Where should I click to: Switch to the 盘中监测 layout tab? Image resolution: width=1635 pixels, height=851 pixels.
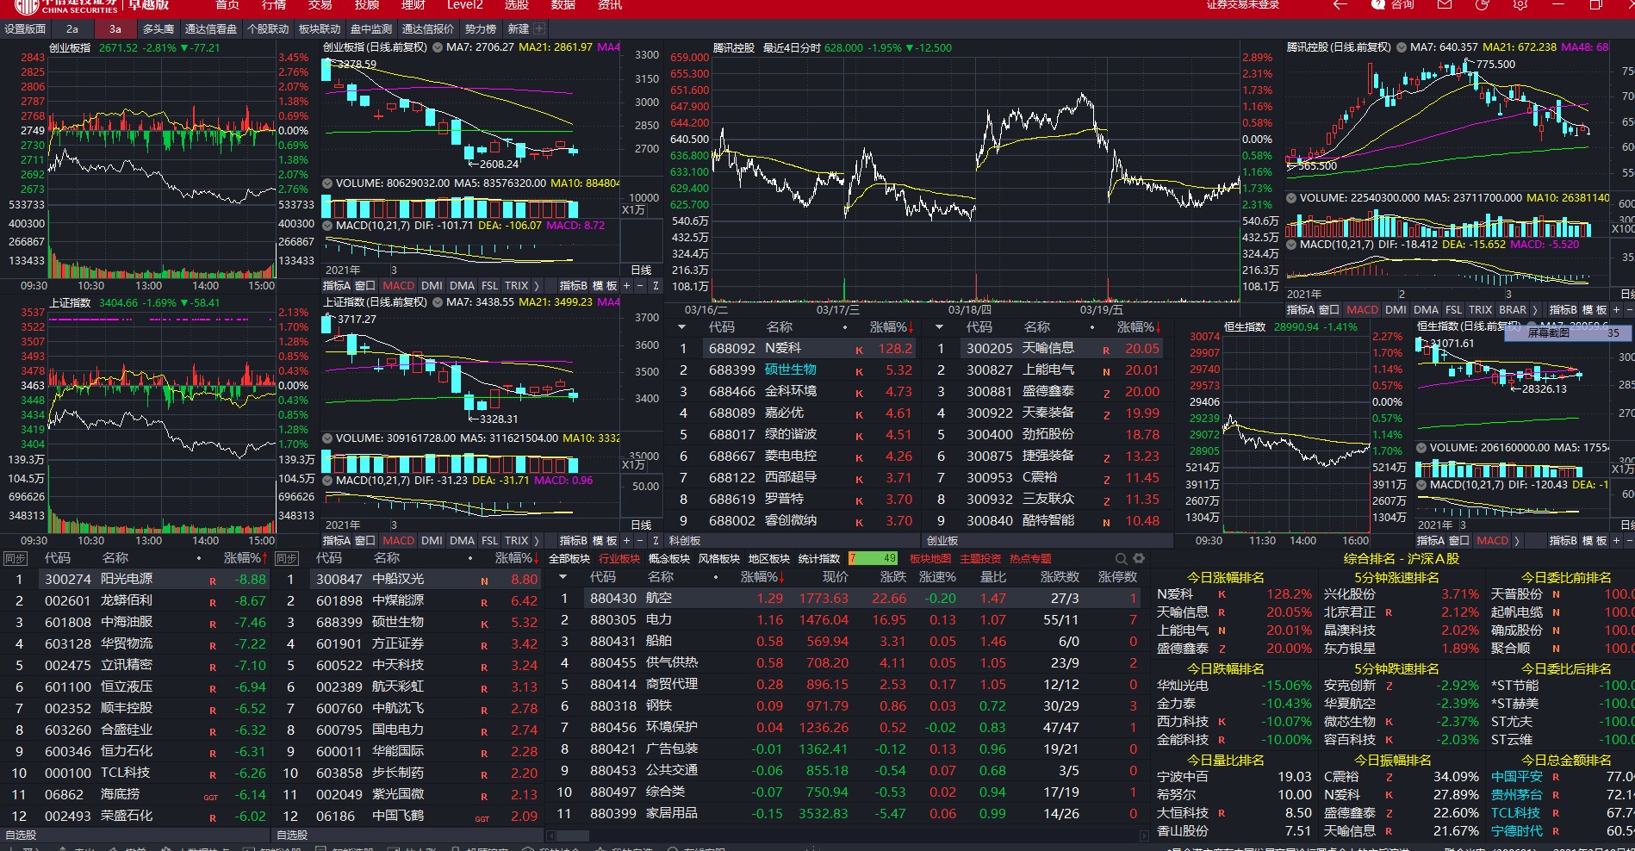[371, 28]
